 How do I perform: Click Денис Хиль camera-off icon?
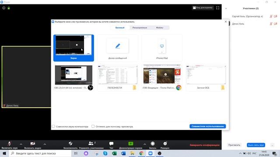[276, 24]
